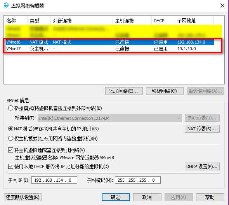
Task: Click VMnet8 外部连接 cell NAT 模式
Action: (62, 42)
